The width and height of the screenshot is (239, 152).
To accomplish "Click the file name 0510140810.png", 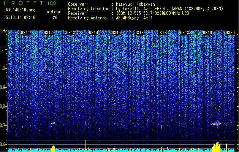I will [x=19, y=10].
